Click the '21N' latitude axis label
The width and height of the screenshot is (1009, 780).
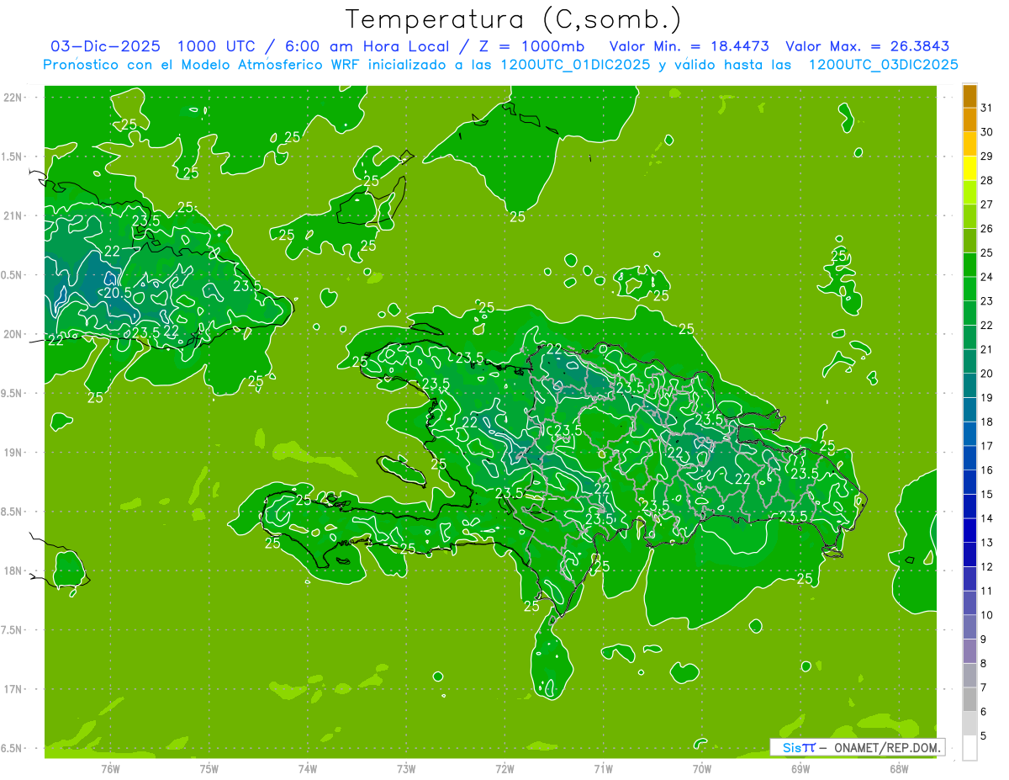[13, 216]
